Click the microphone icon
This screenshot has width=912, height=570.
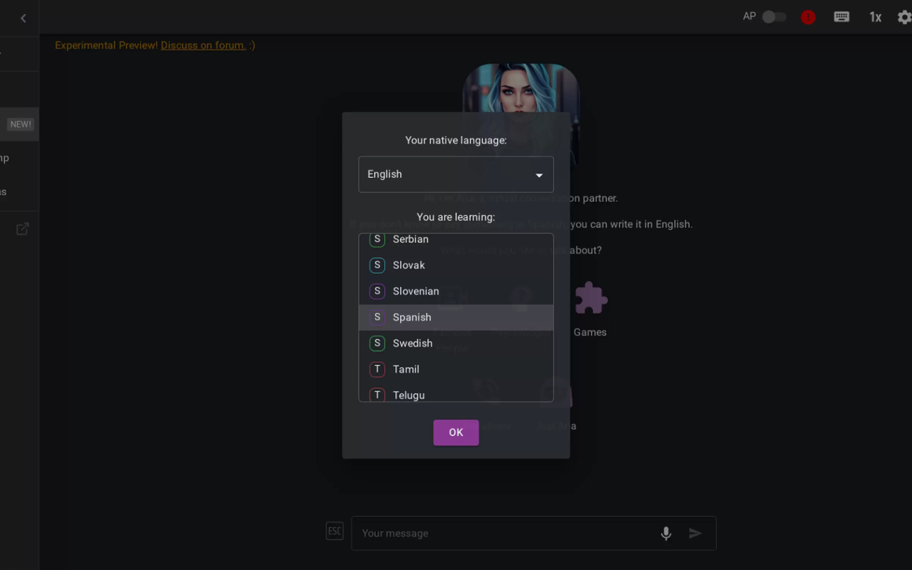point(666,533)
